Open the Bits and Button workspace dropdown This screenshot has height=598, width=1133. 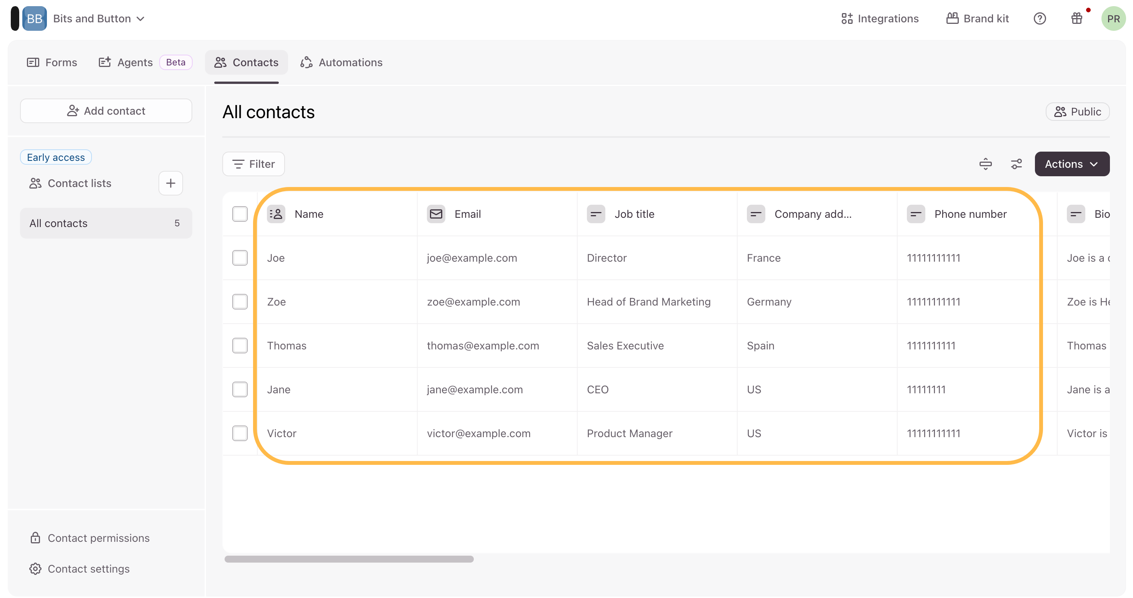click(x=99, y=18)
